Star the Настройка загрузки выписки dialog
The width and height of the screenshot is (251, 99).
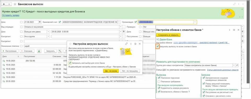(x=70, y=44)
